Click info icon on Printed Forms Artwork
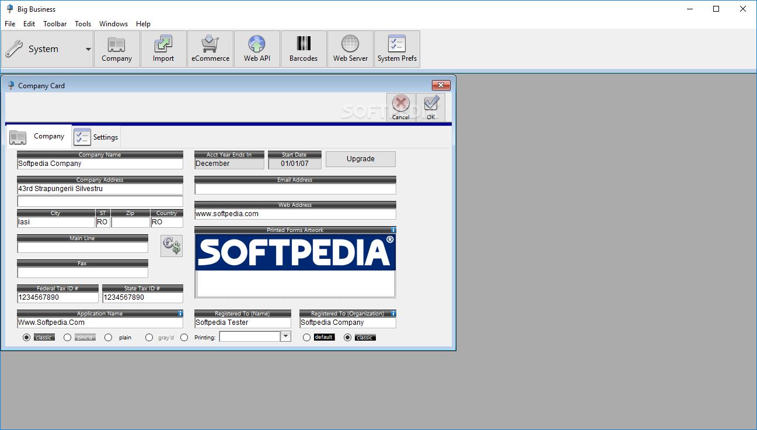757x430 pixels. click(x=393, y=230)
